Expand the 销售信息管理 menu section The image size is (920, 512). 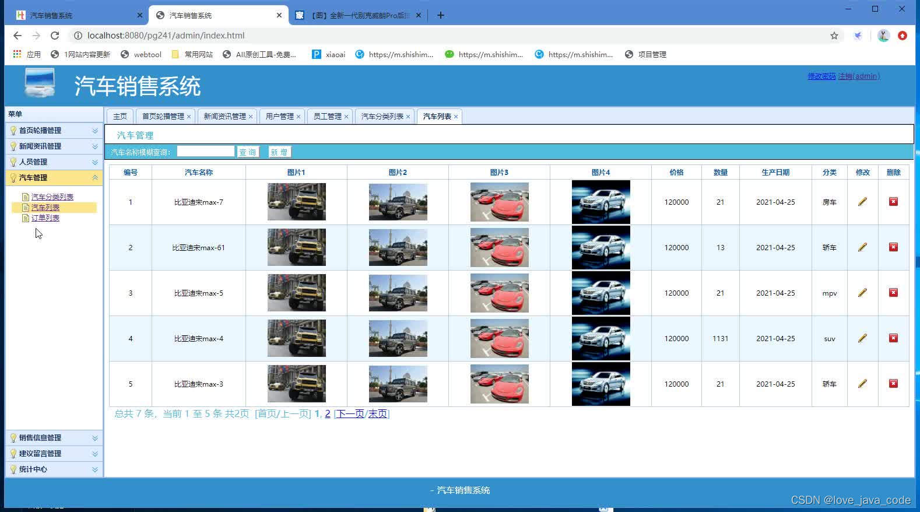pos(54,438)
